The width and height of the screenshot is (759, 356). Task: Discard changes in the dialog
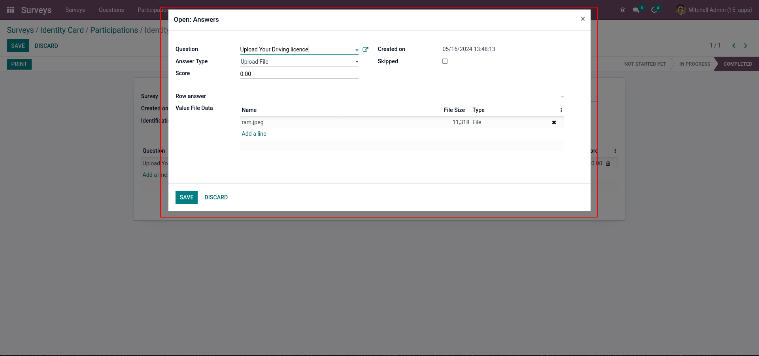(x=216, y=197)
